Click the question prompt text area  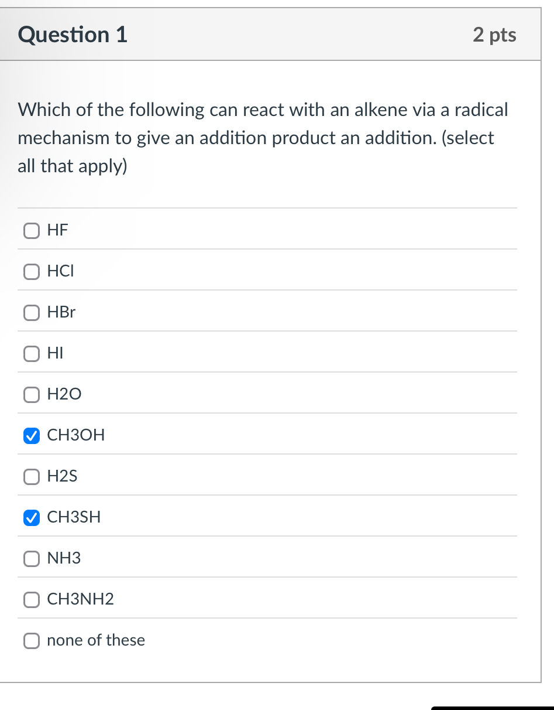coord(262,137)
